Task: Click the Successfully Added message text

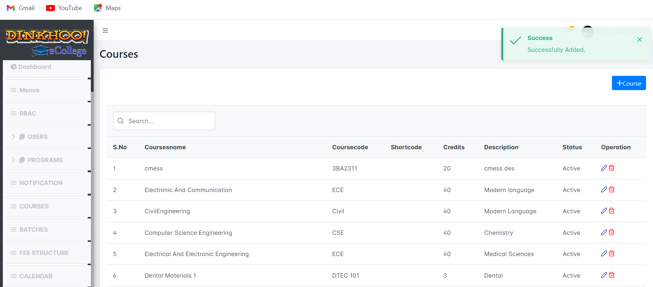Action: pyautogui.click(x=556, y=50)
